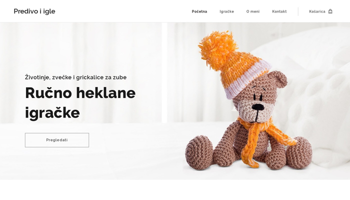The image size is (350, 200).
Task: Open the Kontakt page link
Action: (279, 11)
